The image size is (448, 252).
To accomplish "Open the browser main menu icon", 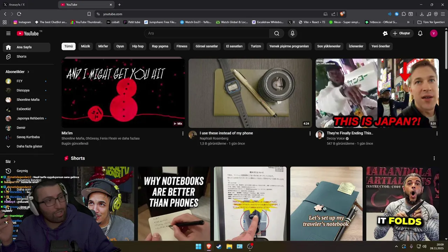I will click(x=443, y=14).
